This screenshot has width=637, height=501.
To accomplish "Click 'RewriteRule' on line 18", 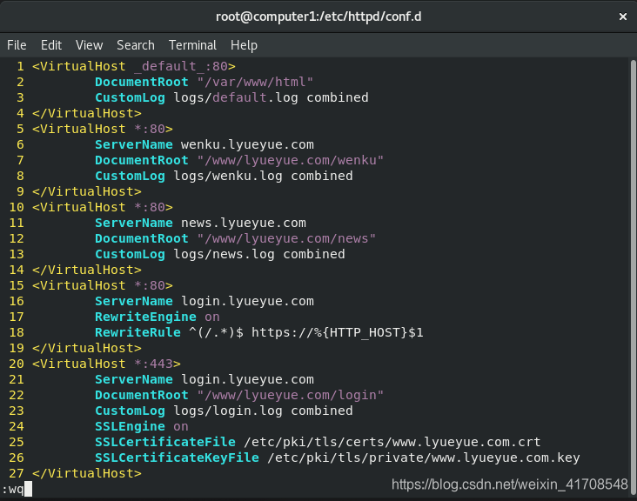I will pos(137,332).
